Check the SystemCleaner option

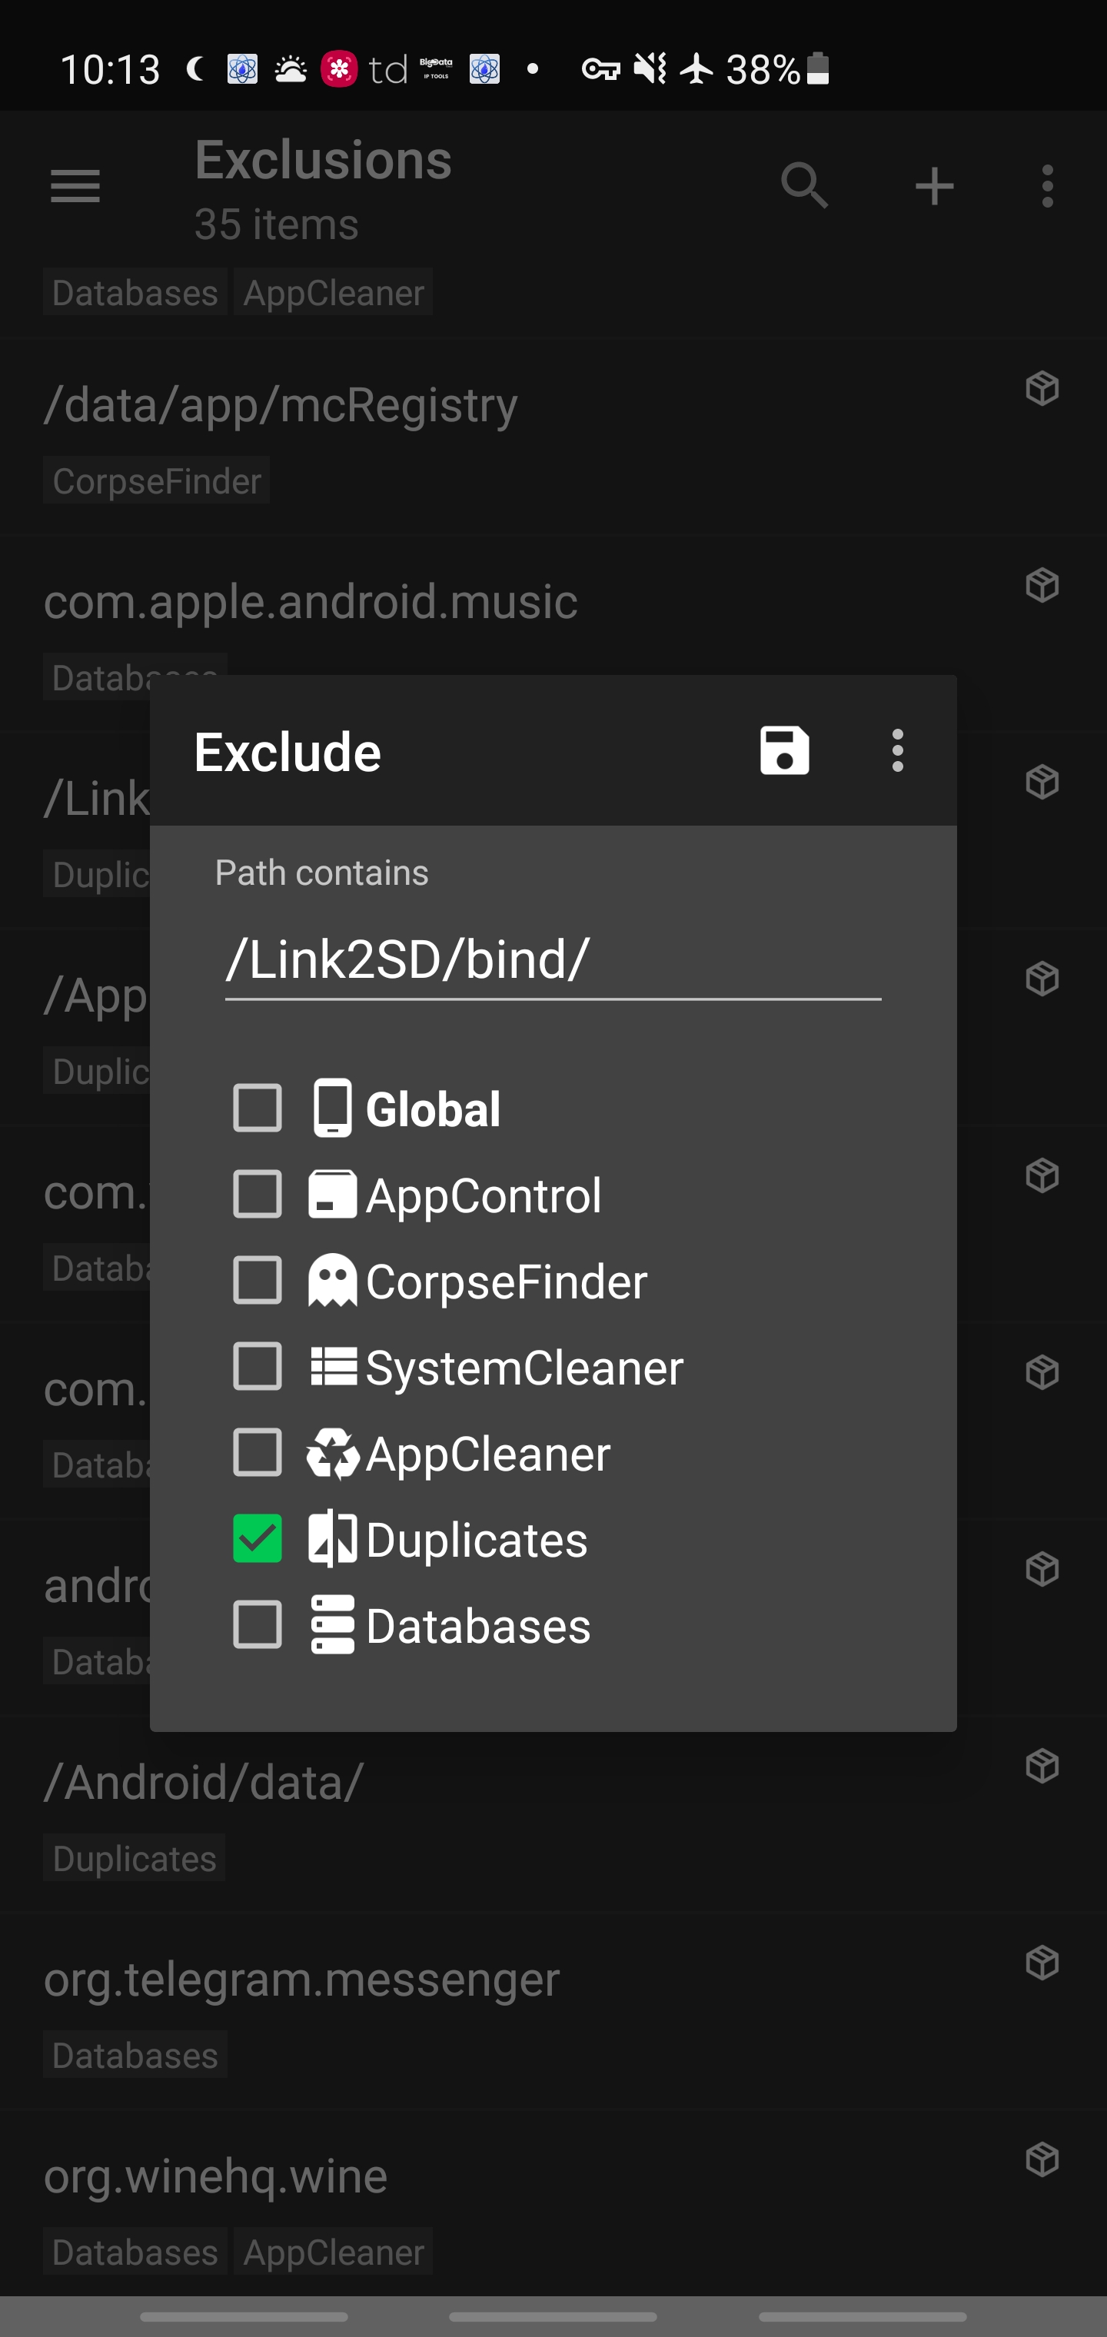pos(258,1366)
